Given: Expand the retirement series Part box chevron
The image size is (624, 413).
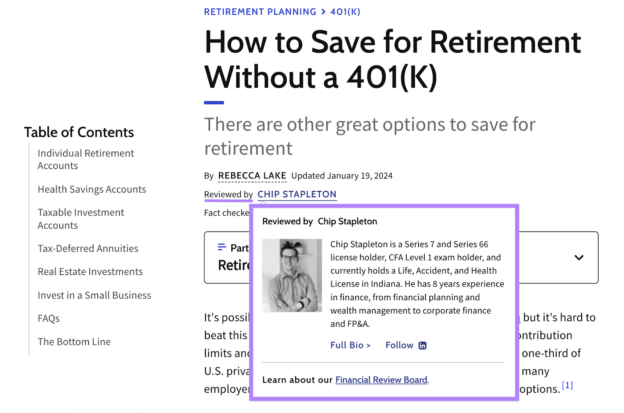Looking at the screenshot, I should click(x=579, y=257).
